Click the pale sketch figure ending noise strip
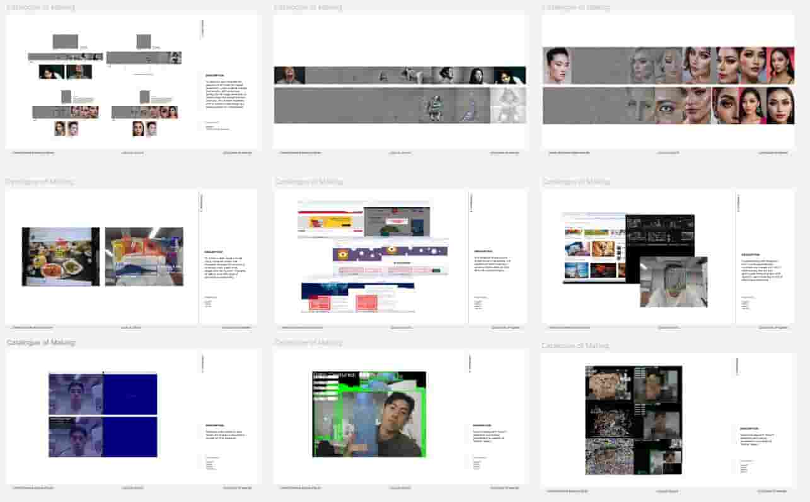This screenshot has width=810, height=502. tap(507, 105)
